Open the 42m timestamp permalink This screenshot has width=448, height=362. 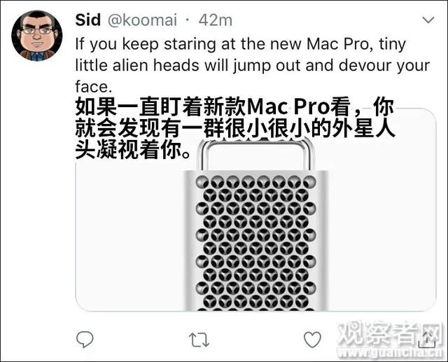(216, 20)
